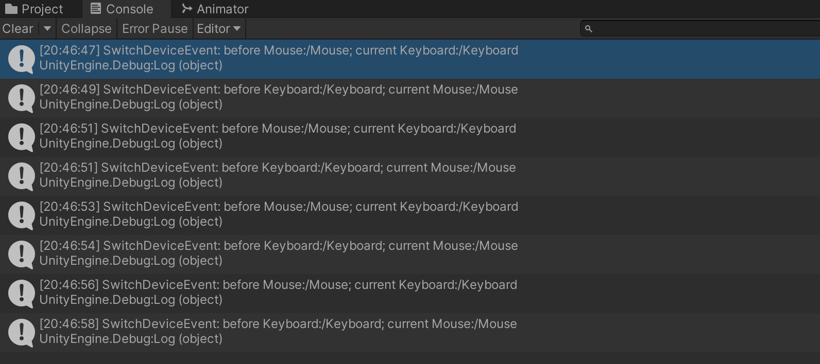Select the first 20:46:51 Mouse-to-Keyboard log entry
This screenshot has width=820, height=364.
pos(278,136)
